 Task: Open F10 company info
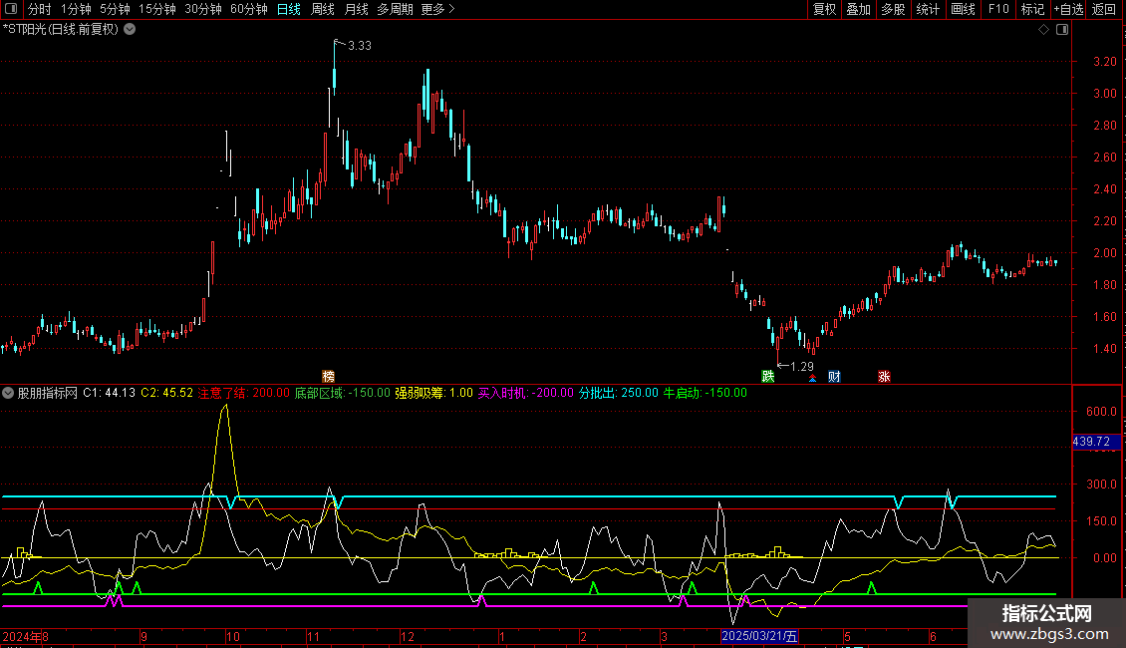tap(998, 9)
